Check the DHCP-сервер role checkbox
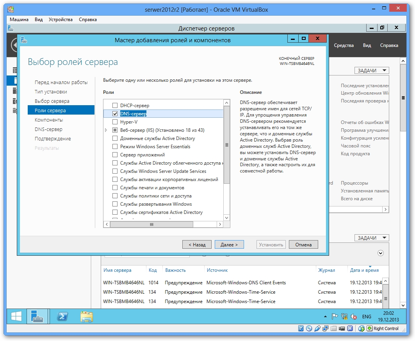Image resolution: width=415 pixels, height=341 pixels. point(115,105)
